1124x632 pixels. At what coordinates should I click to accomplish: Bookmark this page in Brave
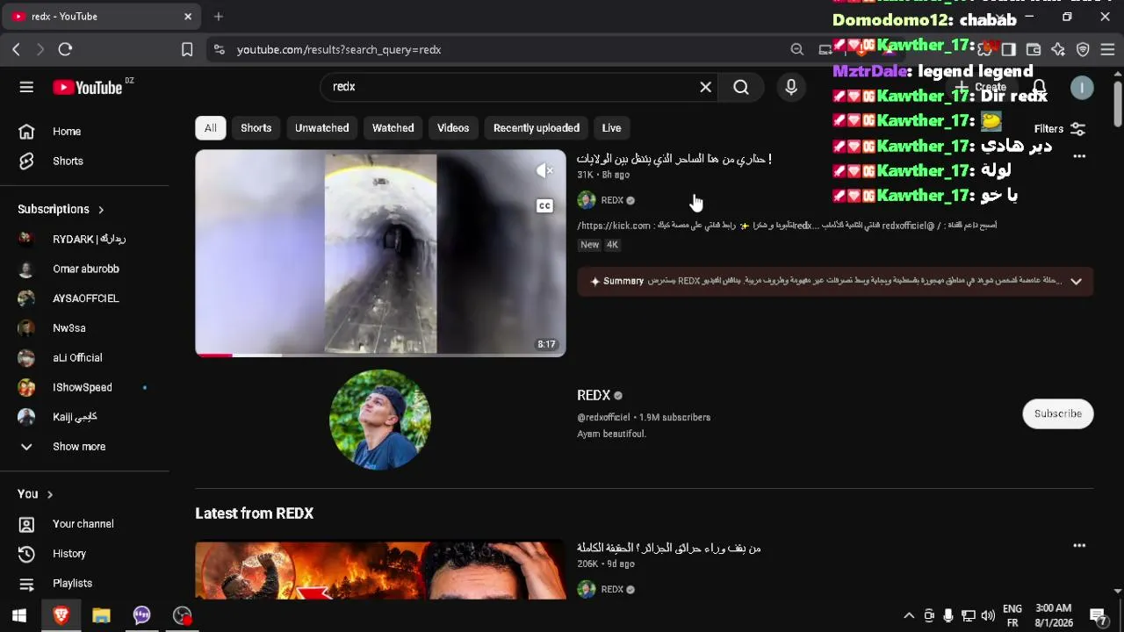point(187,50)
